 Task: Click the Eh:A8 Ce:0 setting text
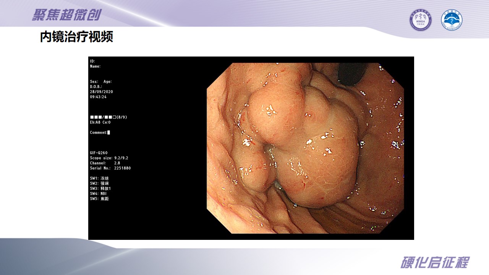coord(100,122)
